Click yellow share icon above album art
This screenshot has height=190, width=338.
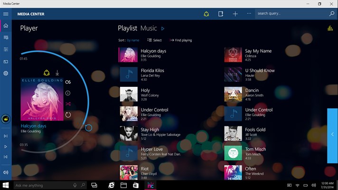(x=47, y=73)
